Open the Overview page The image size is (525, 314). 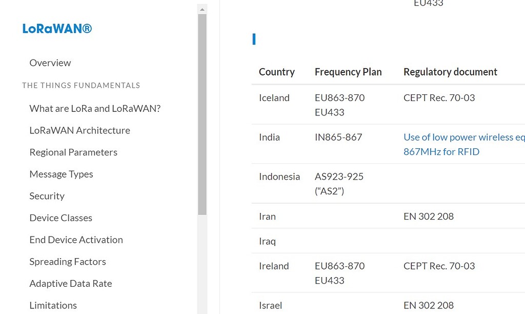click(x=50, y=63)
